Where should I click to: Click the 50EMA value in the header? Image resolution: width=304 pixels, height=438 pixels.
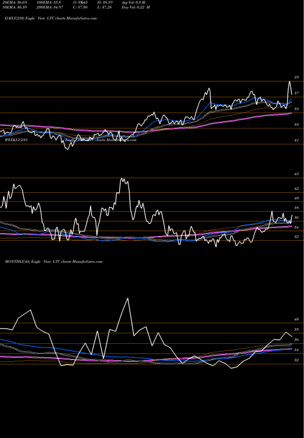click(x=15, y=7)
